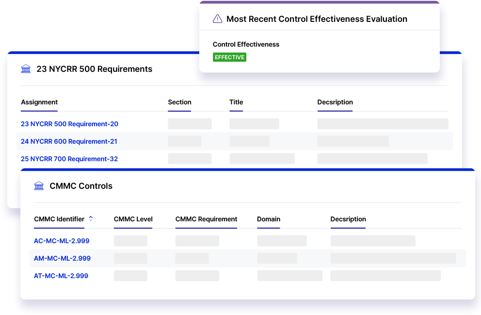
Task: Open 25 NYCRR 700 Requirement-32 link
Action: tap(69, 159)
